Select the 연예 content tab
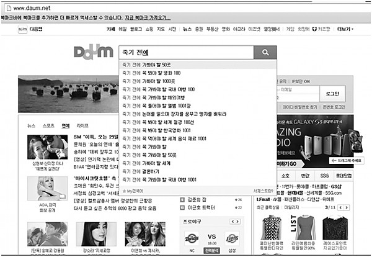The height and width of the screenshot is (257, 372). tap(66, 125)
